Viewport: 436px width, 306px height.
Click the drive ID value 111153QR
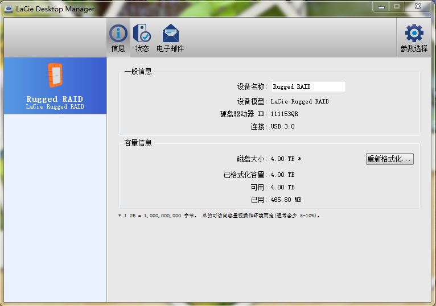click(284, 114)
